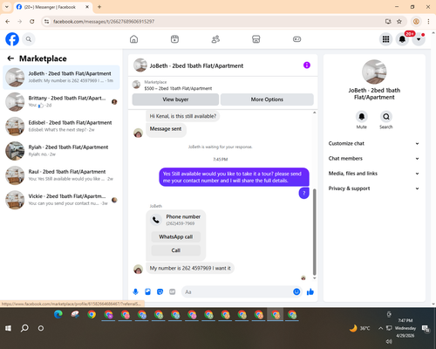
Task: Open Windows taskbar search
Action: tap(24, 328)
